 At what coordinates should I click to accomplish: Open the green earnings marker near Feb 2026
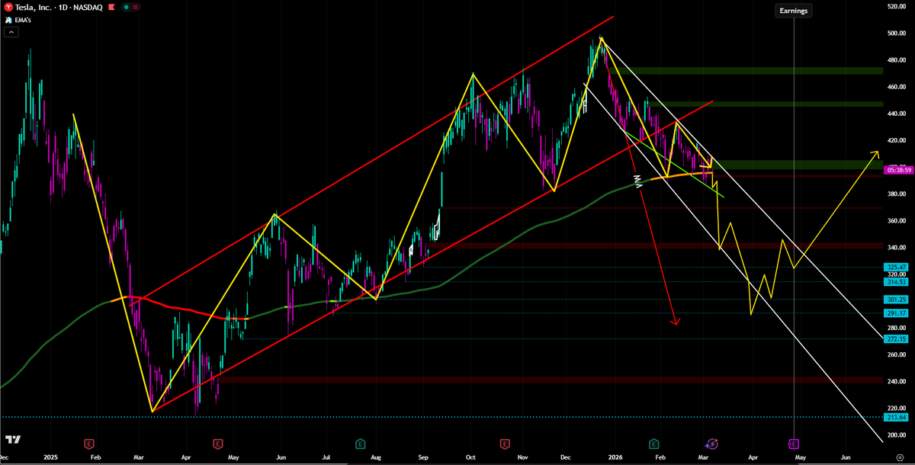(653, 443)
